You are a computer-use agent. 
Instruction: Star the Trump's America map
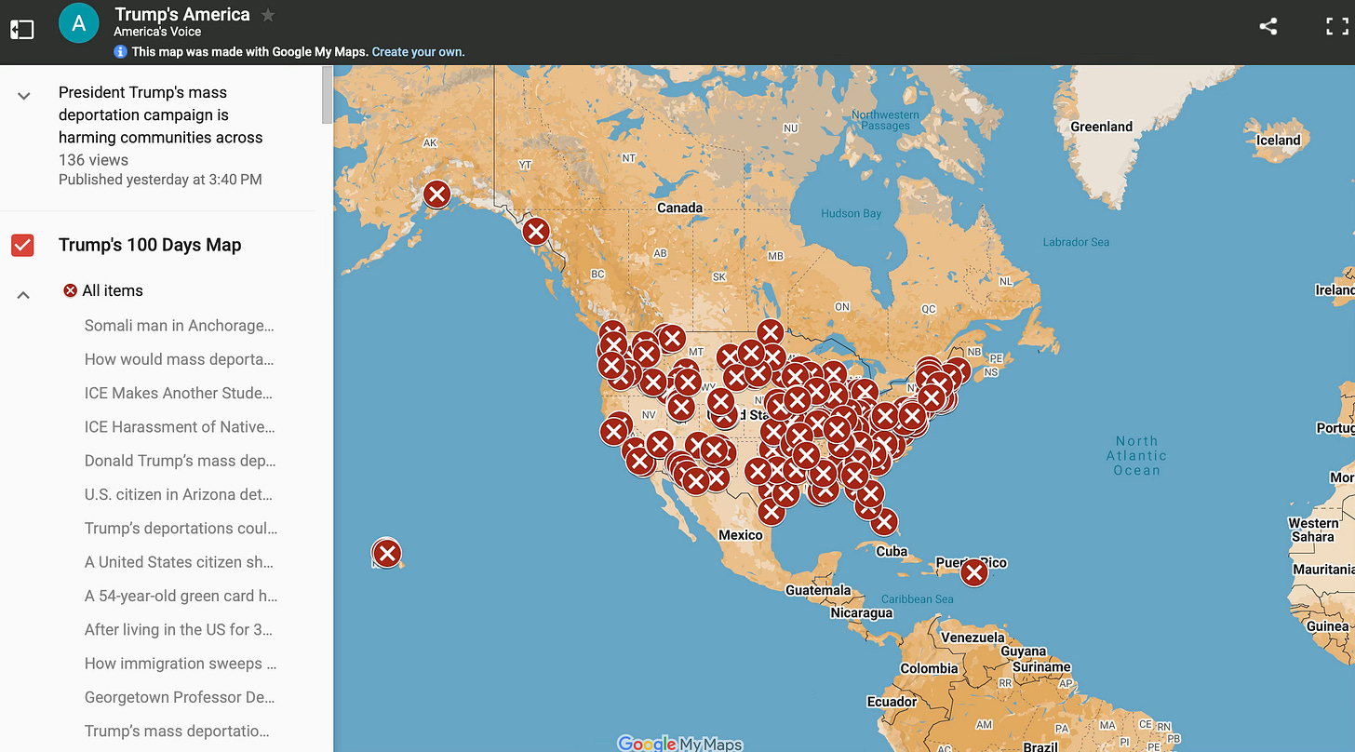(x=268, y=15)
